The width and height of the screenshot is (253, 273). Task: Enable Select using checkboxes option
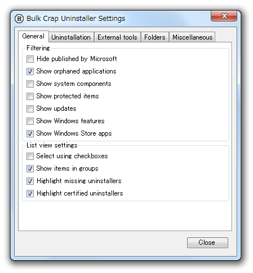click(x=30, y=156)
